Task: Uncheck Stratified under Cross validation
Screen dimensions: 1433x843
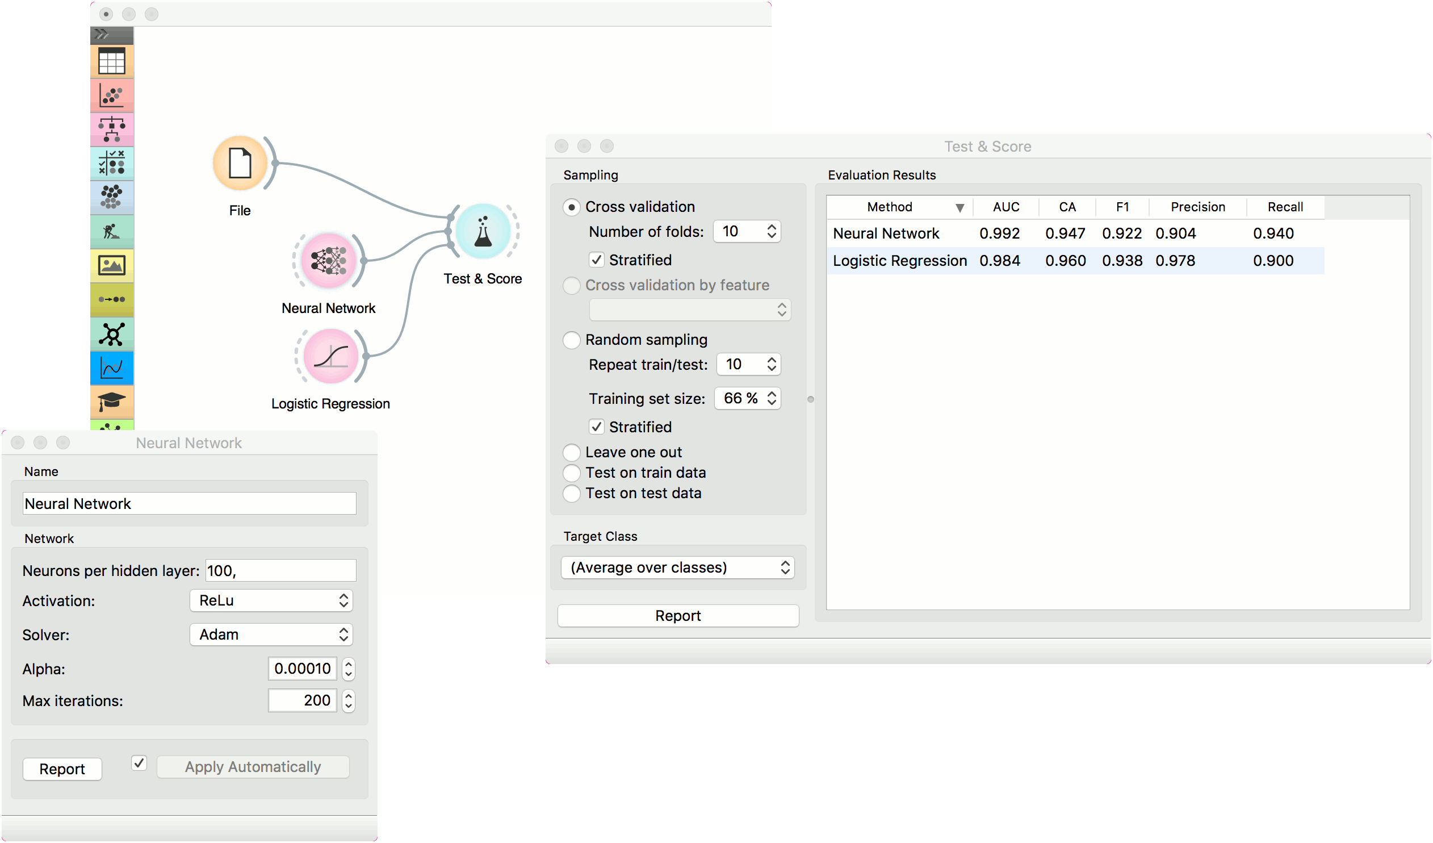Action: click(596, 261)
